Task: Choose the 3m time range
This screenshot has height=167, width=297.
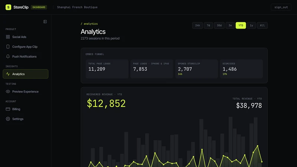Action: click(230, 25)
